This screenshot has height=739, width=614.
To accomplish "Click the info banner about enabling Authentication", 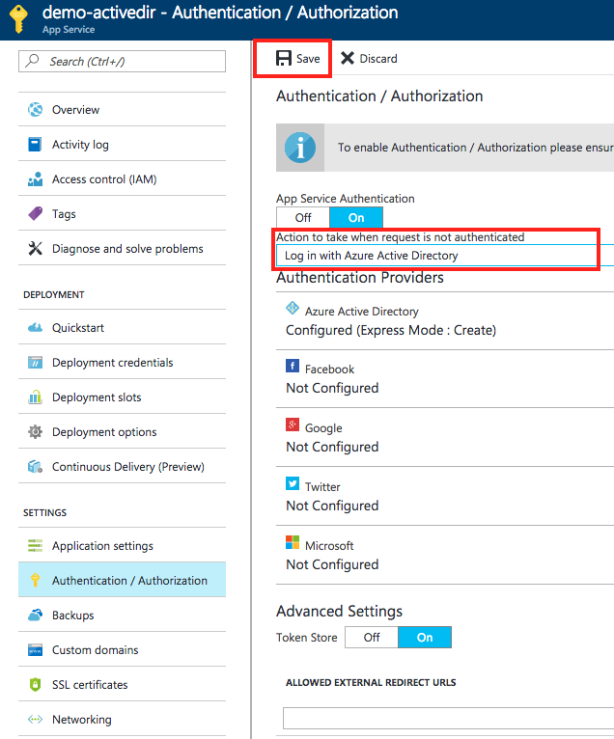I will coord(445,148).
